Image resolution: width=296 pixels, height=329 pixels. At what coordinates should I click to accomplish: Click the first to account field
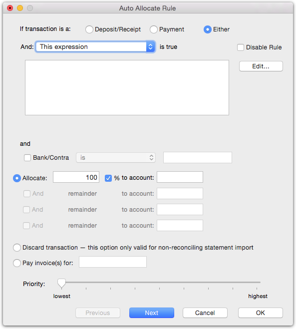click(180, 177)
